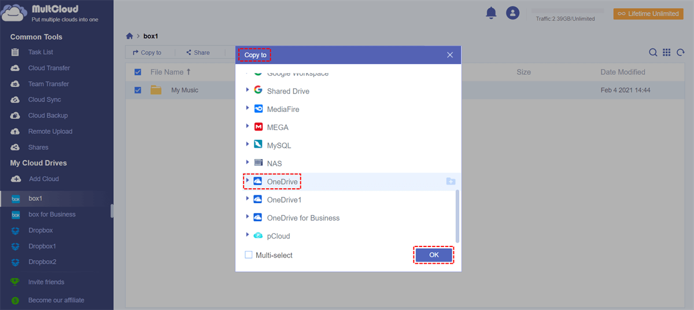
Task: Click the MySQL icon
Action: [258, 145]
